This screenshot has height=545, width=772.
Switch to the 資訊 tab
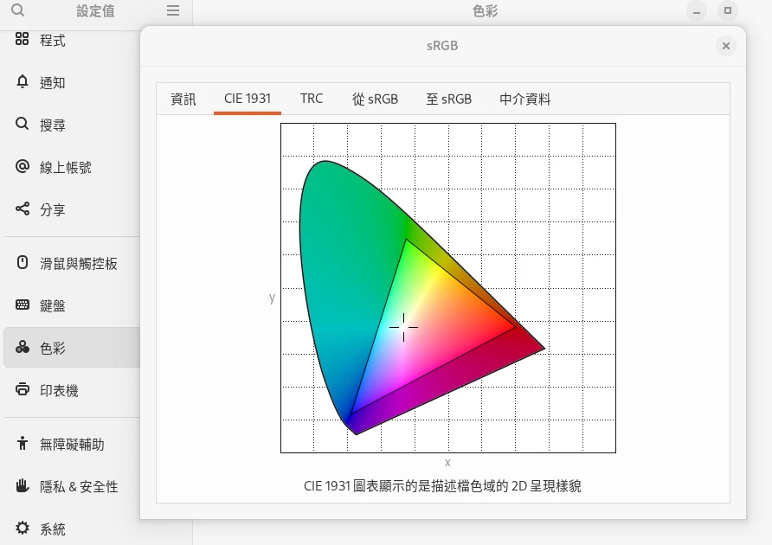point(183,99)
